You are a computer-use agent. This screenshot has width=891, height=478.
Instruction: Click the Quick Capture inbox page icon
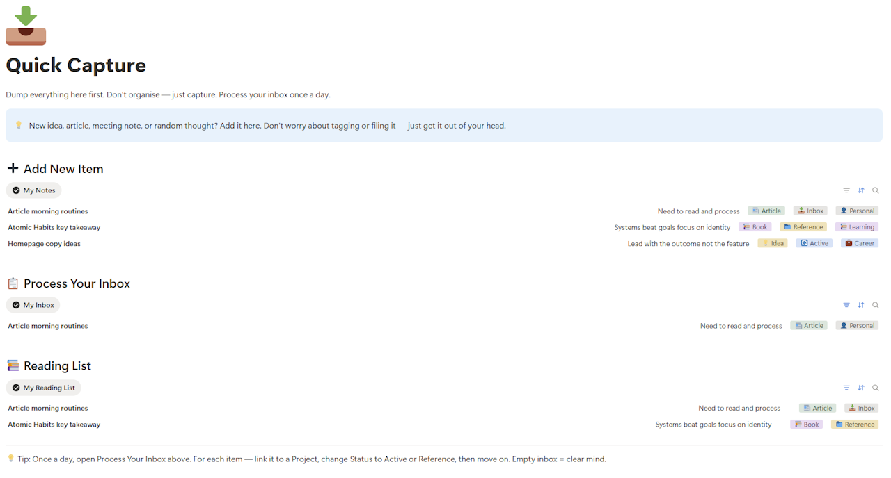click(x=26, y=26)
